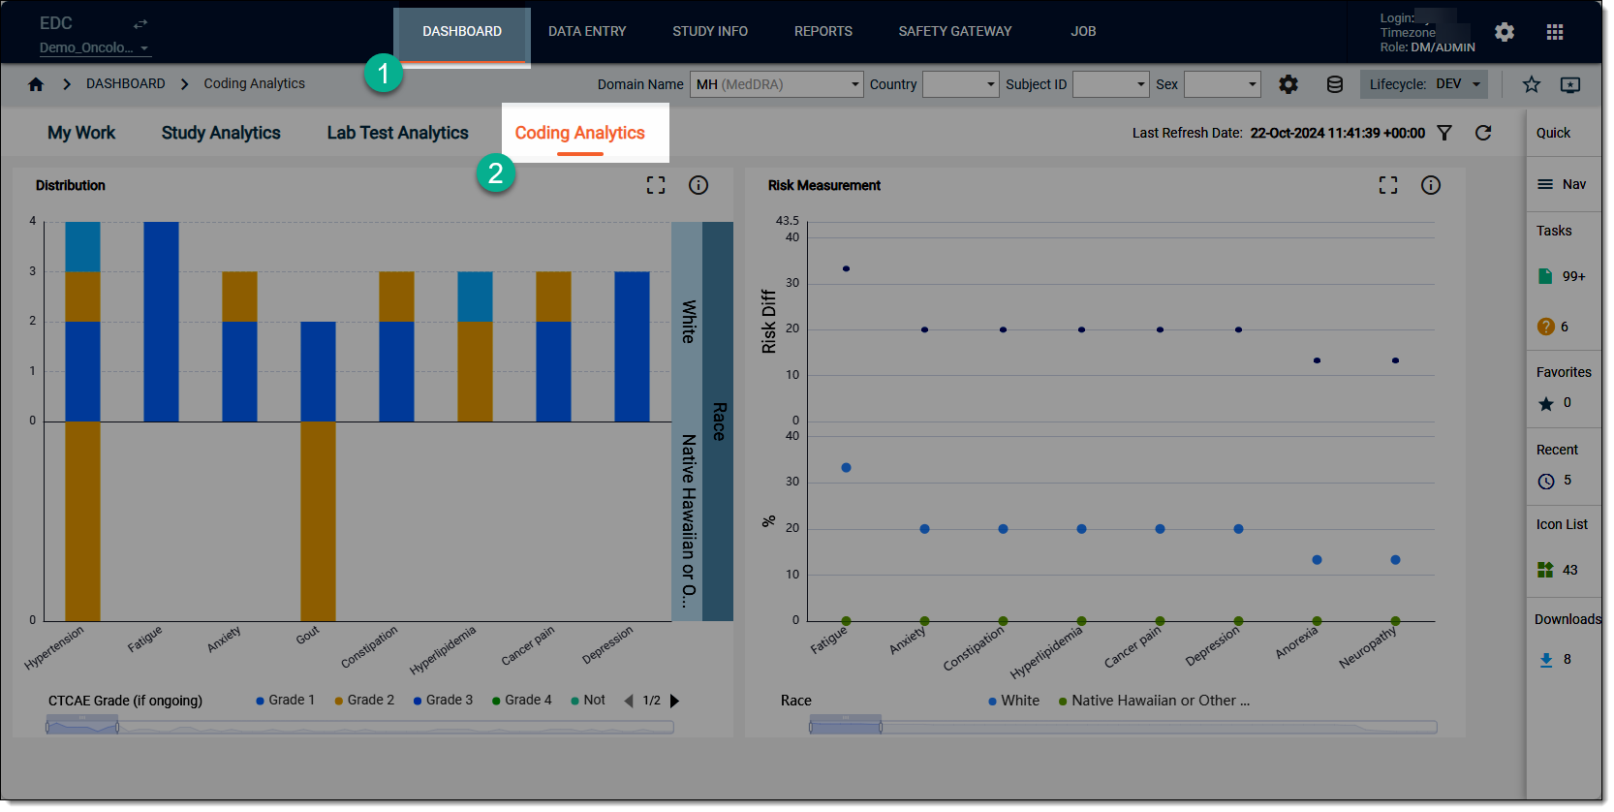Screen dimensions: 1614x812
Task: Toggle Grade 4 legend series
Action: 521,701
